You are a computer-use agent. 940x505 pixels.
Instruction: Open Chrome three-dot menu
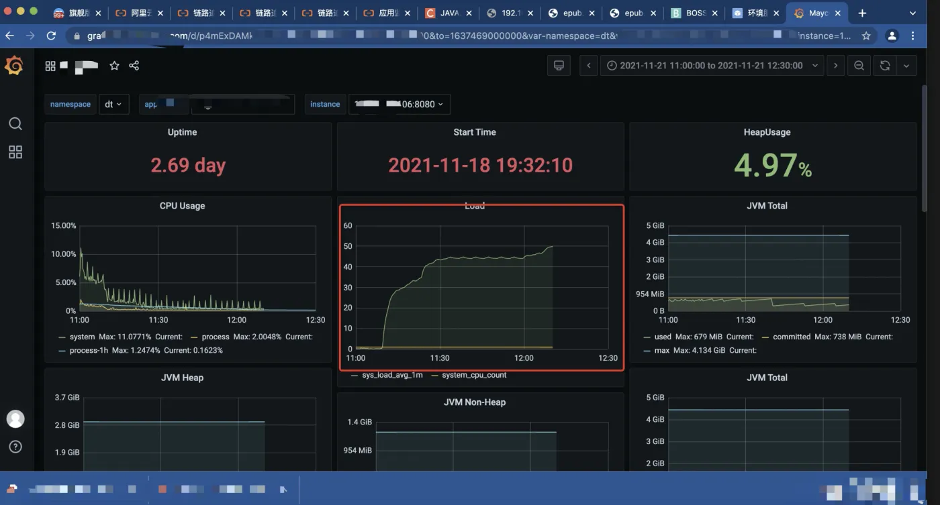click(913, 36)
